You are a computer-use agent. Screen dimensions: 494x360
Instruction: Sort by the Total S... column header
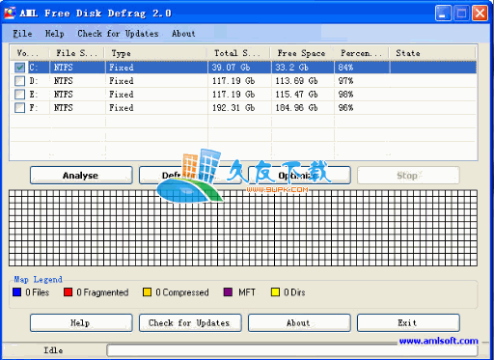point(238,53)
